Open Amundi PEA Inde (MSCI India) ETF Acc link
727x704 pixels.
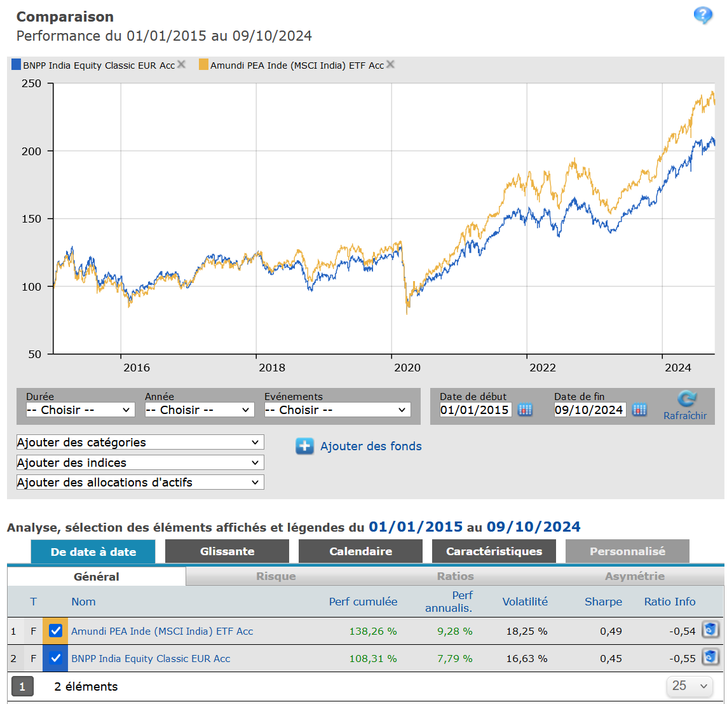(x=162, y=631)
